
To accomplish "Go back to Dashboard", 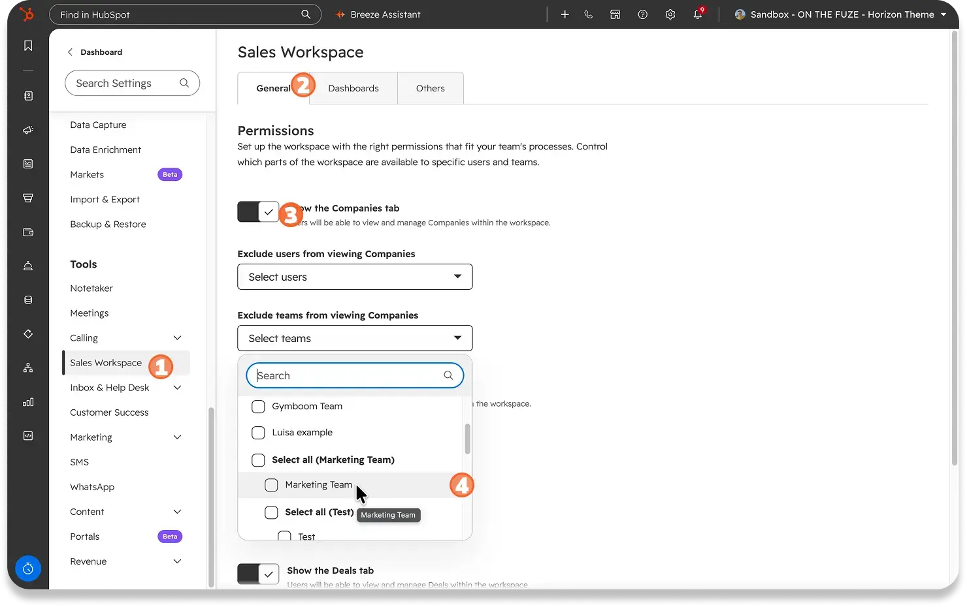I will pos(95,52).
